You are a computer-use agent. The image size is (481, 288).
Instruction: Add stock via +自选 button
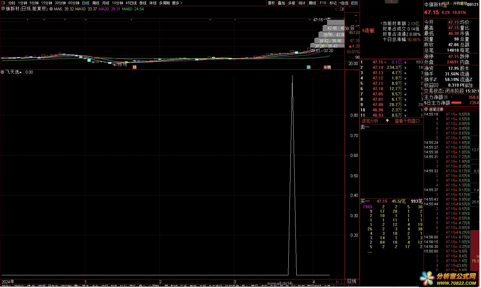[344, 3]
